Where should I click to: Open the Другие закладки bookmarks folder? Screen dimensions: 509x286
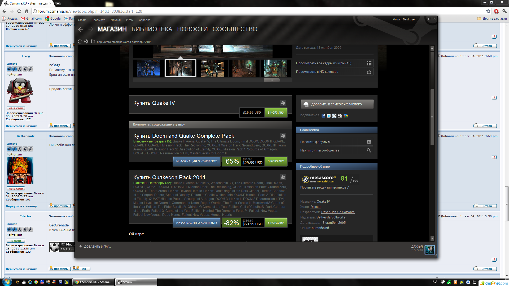click(492, 19)
